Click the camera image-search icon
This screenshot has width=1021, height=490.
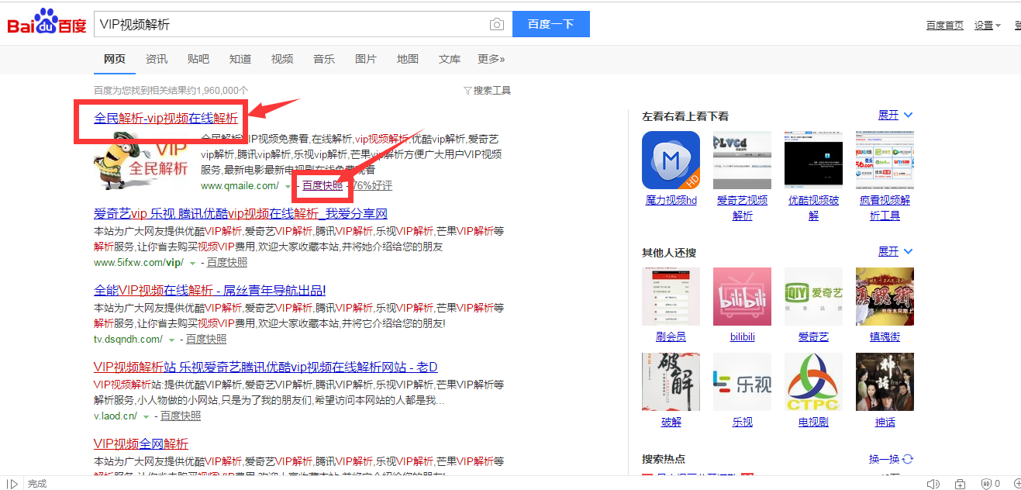click(x=497, y=25)
